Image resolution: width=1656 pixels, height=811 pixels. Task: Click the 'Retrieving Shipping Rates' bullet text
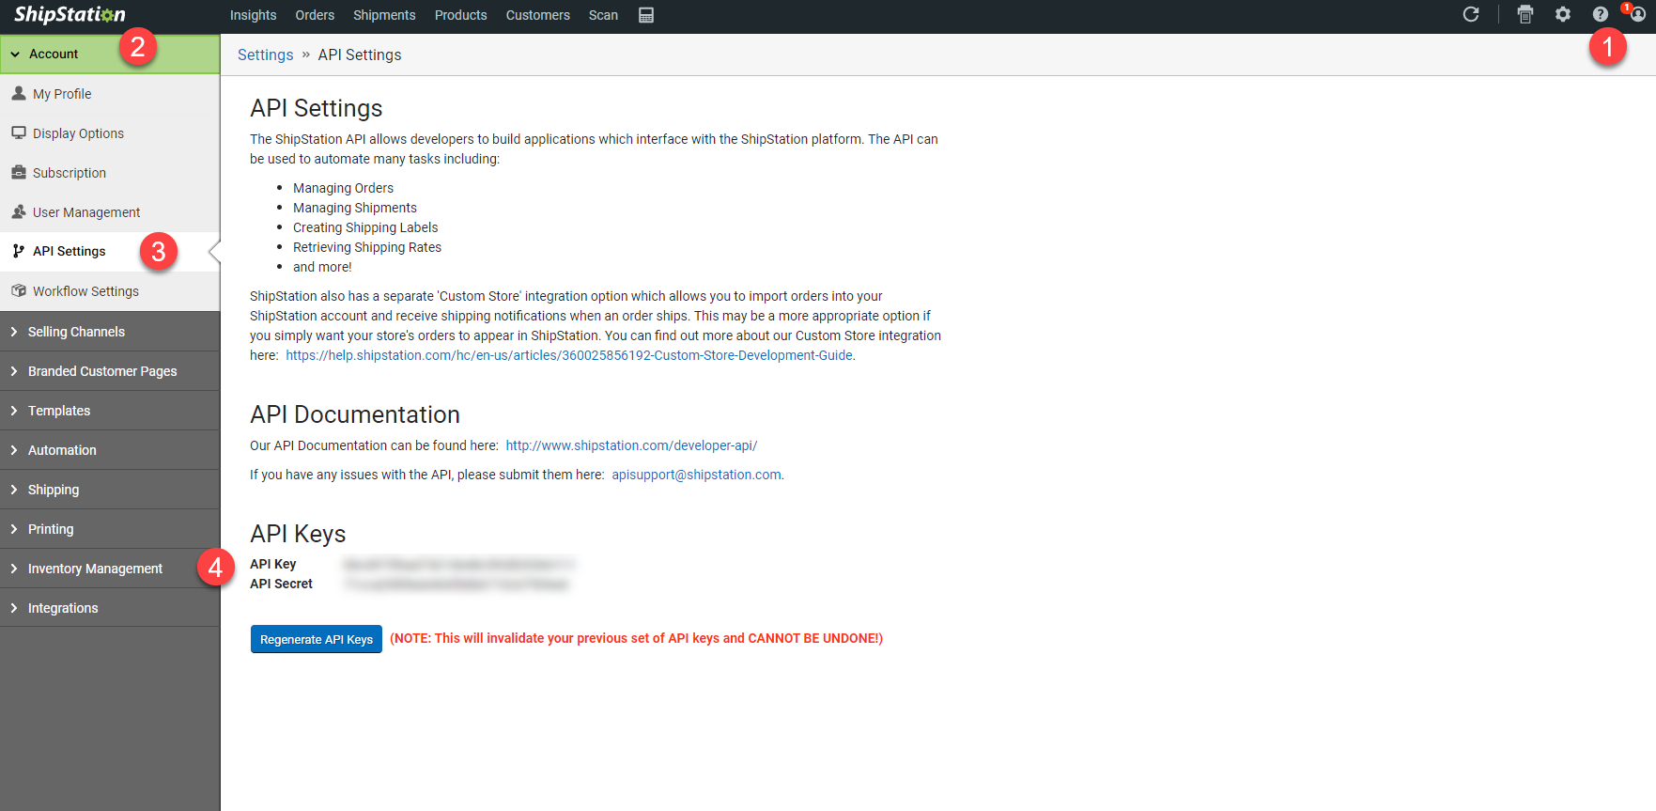click(x=367, y=247)
